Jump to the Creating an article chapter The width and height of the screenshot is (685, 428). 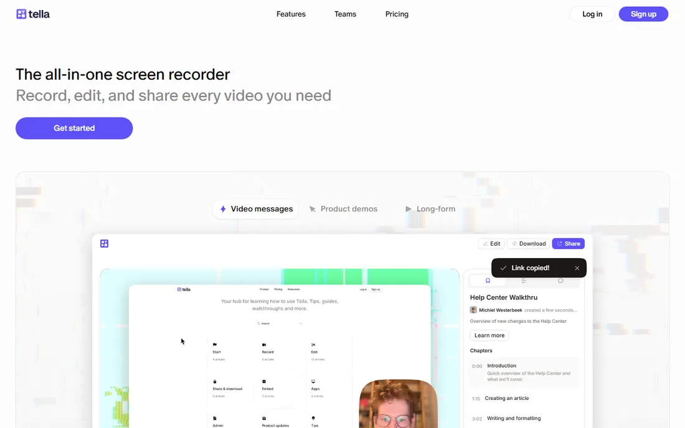coord(507,398)
